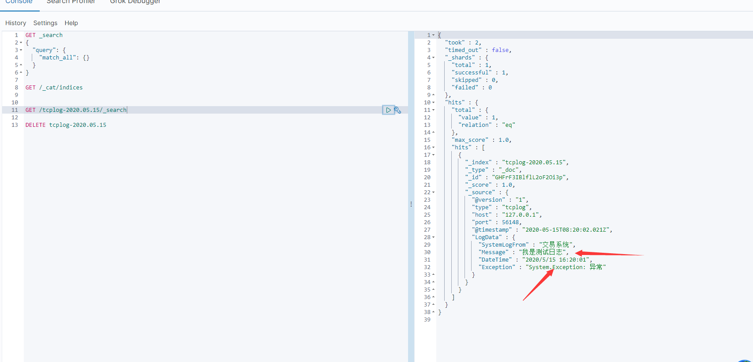Collapse the request body fold at editor line 2

pyautogui.click(x=21, y=43)
